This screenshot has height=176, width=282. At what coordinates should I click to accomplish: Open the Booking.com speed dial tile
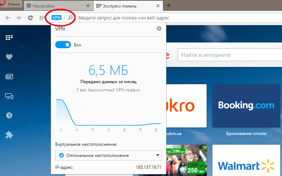point(246,106)
